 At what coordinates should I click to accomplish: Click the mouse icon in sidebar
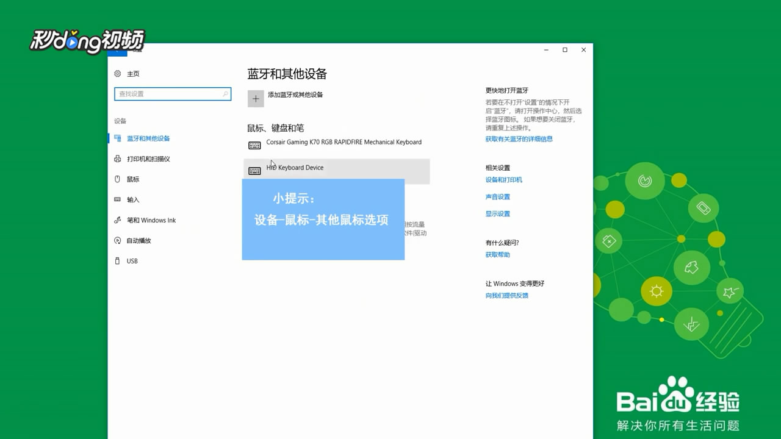coord(118,179)
